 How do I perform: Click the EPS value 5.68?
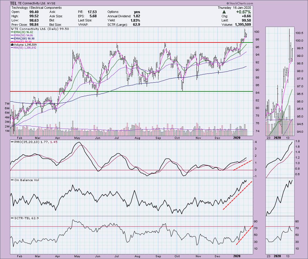[93, 16]
